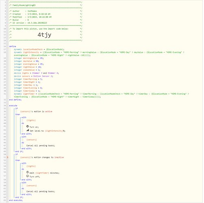Click the execute keyword at line 34
The image size is (204, 203).
click(13, 106)
